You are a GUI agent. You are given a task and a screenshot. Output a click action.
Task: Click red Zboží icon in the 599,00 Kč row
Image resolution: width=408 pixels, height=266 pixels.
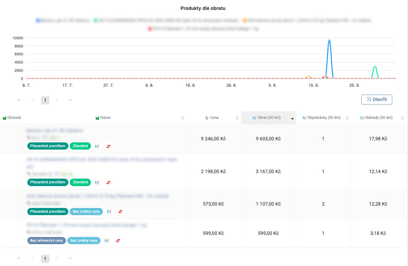[x=118, y=241]
